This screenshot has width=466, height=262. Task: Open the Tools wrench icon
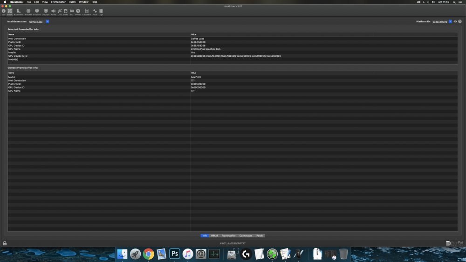pyautogui.click(x=95, y=12)
